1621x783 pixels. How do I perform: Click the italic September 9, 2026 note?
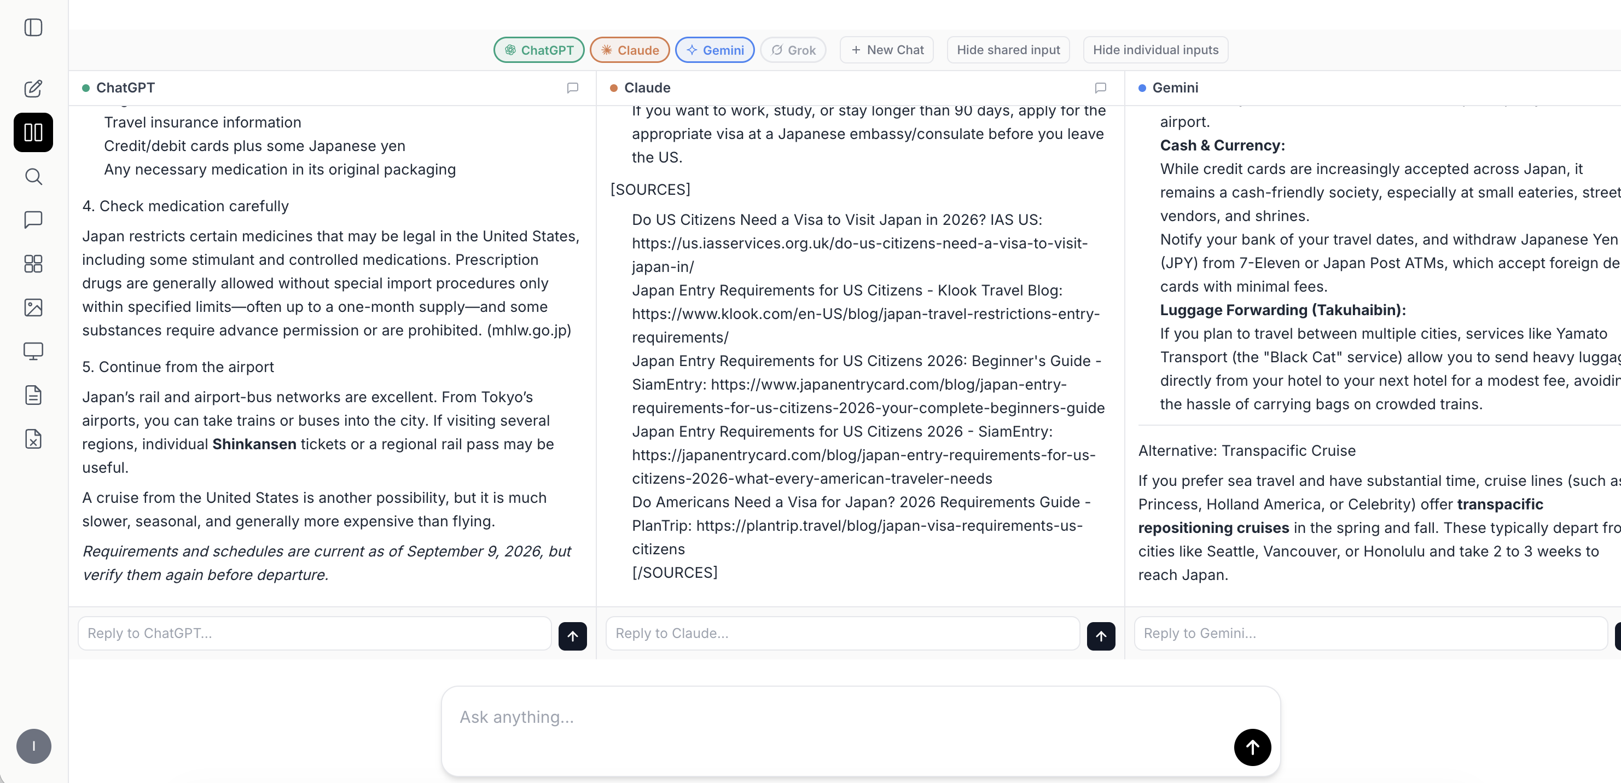click(x=327, y=562)
